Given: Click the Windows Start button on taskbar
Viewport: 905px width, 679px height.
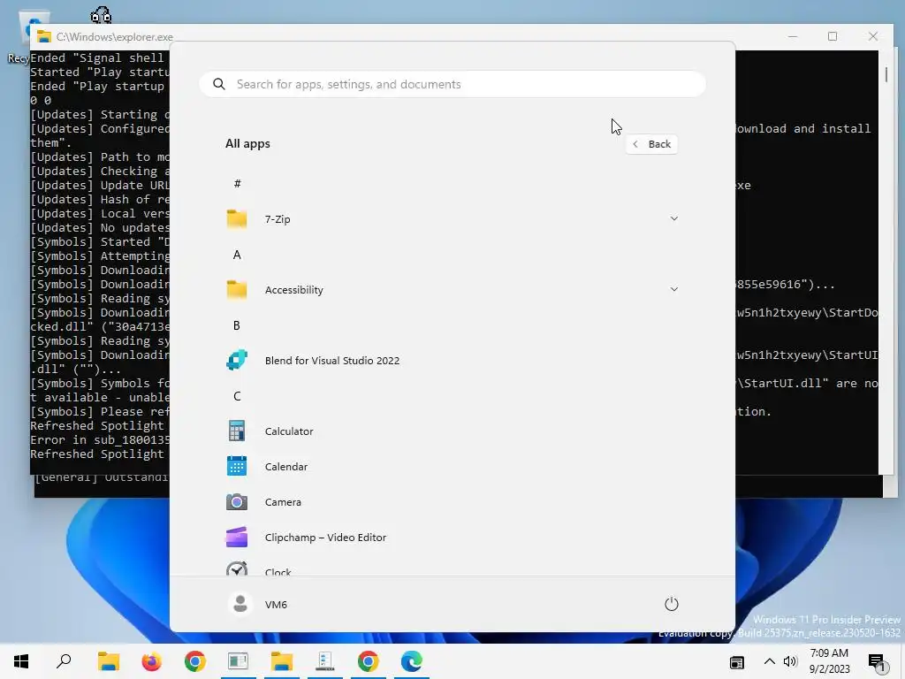Looking at the screenshot, I should pyautogui.click(x=21, y=661).
